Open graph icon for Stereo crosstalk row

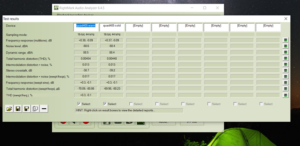[x=286, y=71]
